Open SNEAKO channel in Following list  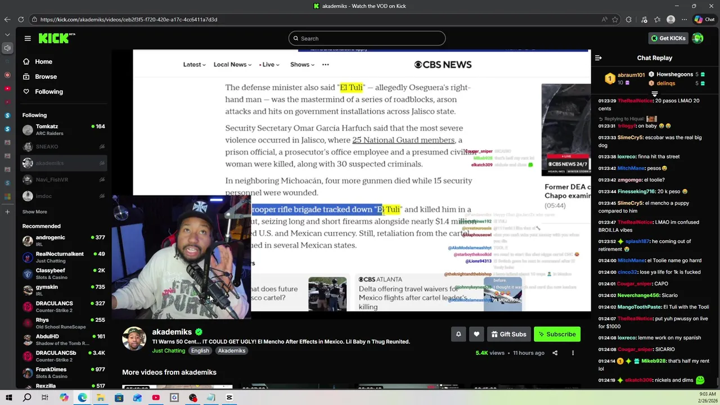64,146
